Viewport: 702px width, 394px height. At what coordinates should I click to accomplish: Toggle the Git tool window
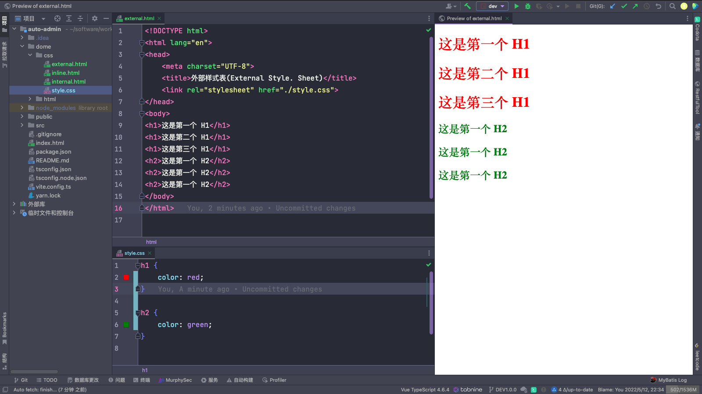tap(21, 380)
